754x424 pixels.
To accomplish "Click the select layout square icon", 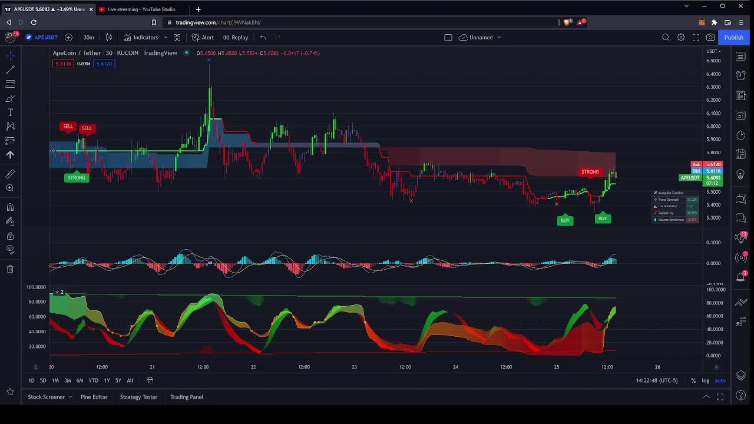I will coord(448,37).
